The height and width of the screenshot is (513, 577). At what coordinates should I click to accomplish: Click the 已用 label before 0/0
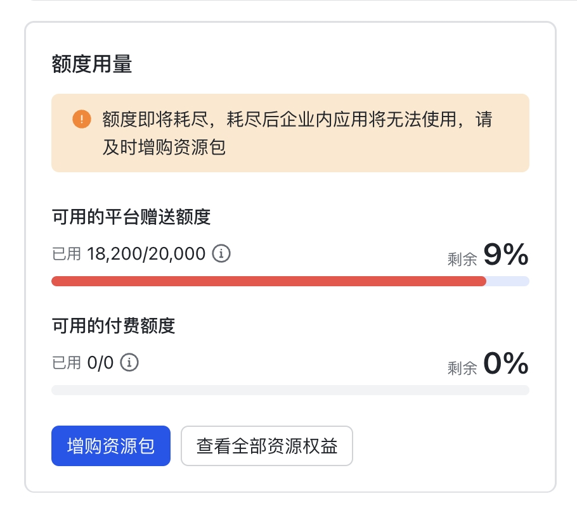66,363
